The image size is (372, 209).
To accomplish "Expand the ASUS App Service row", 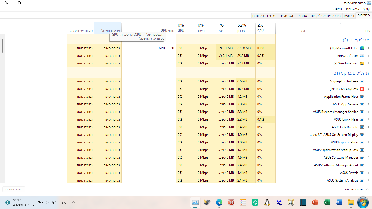I will tap(369, 104).
